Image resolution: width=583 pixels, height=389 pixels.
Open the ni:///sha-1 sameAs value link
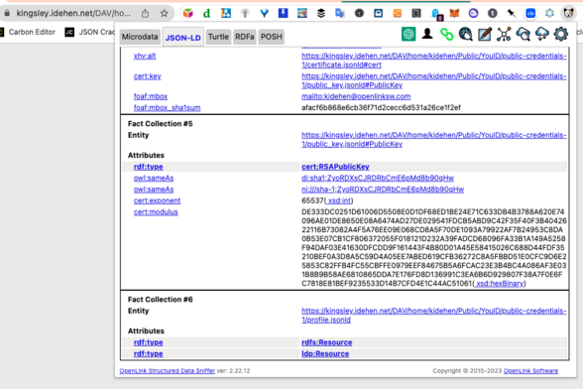[383, 190]
